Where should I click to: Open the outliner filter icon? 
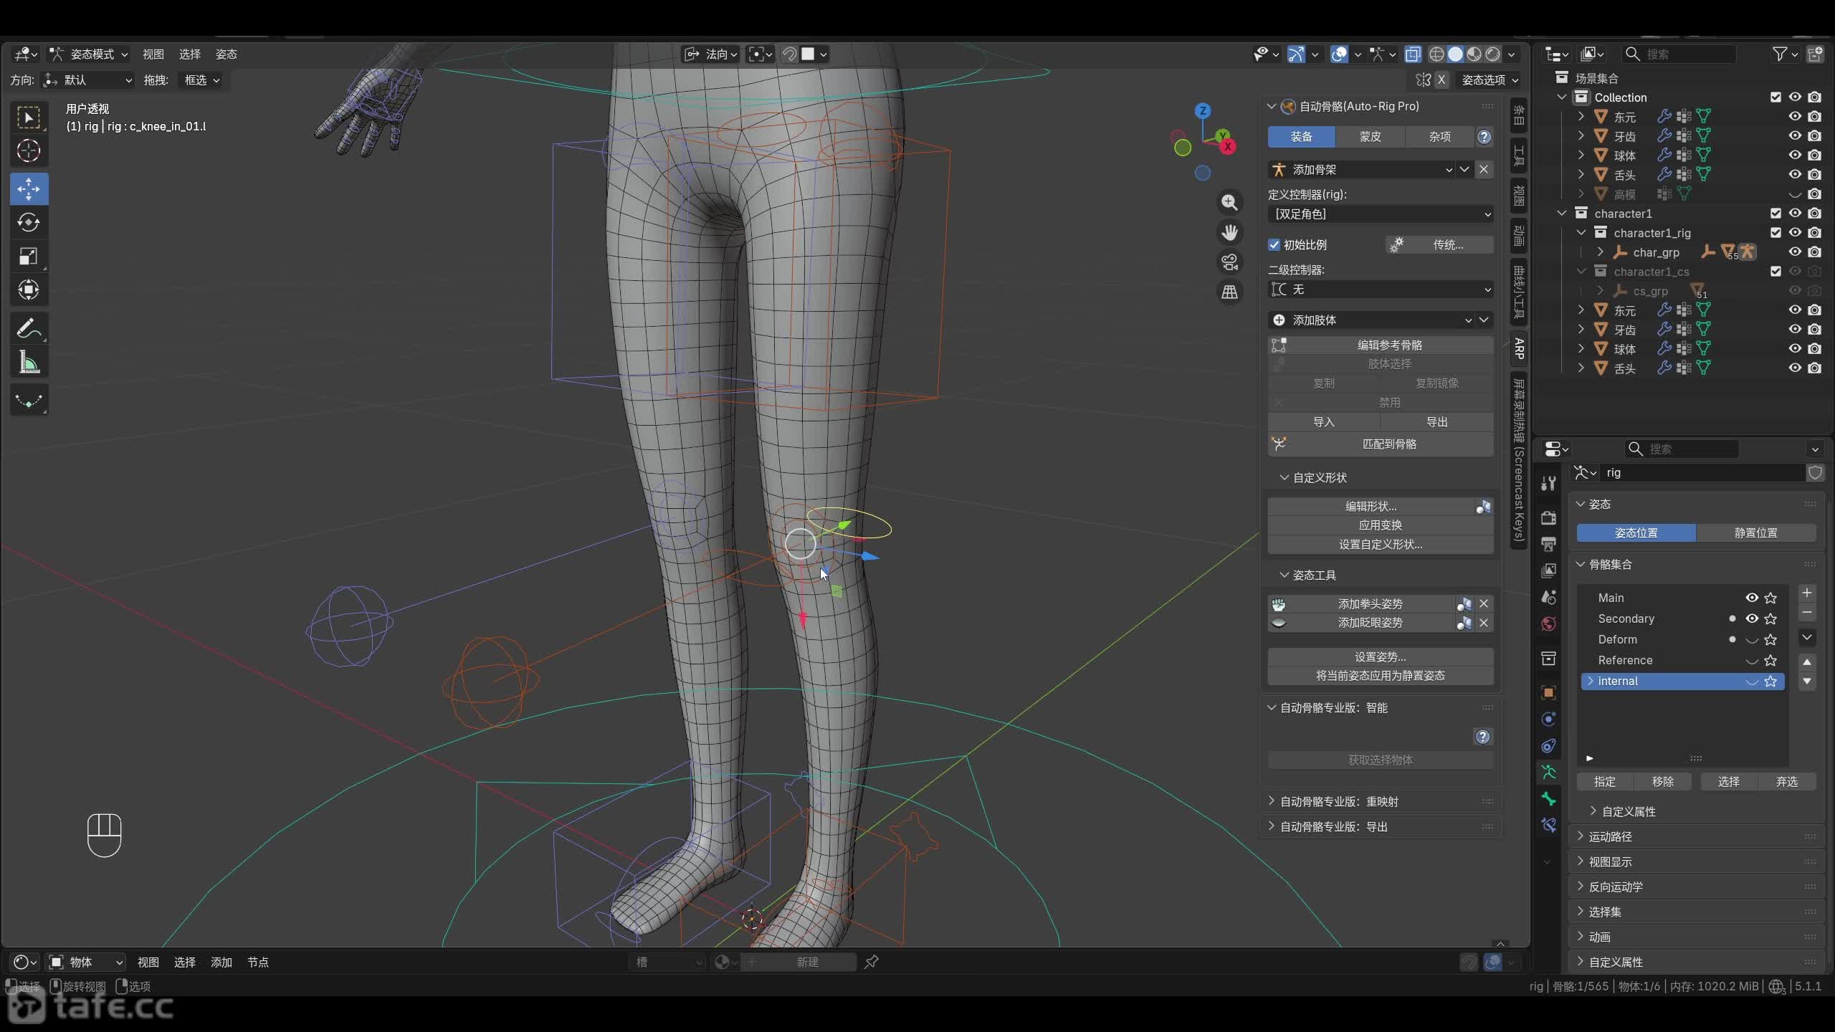(1784, 54)
